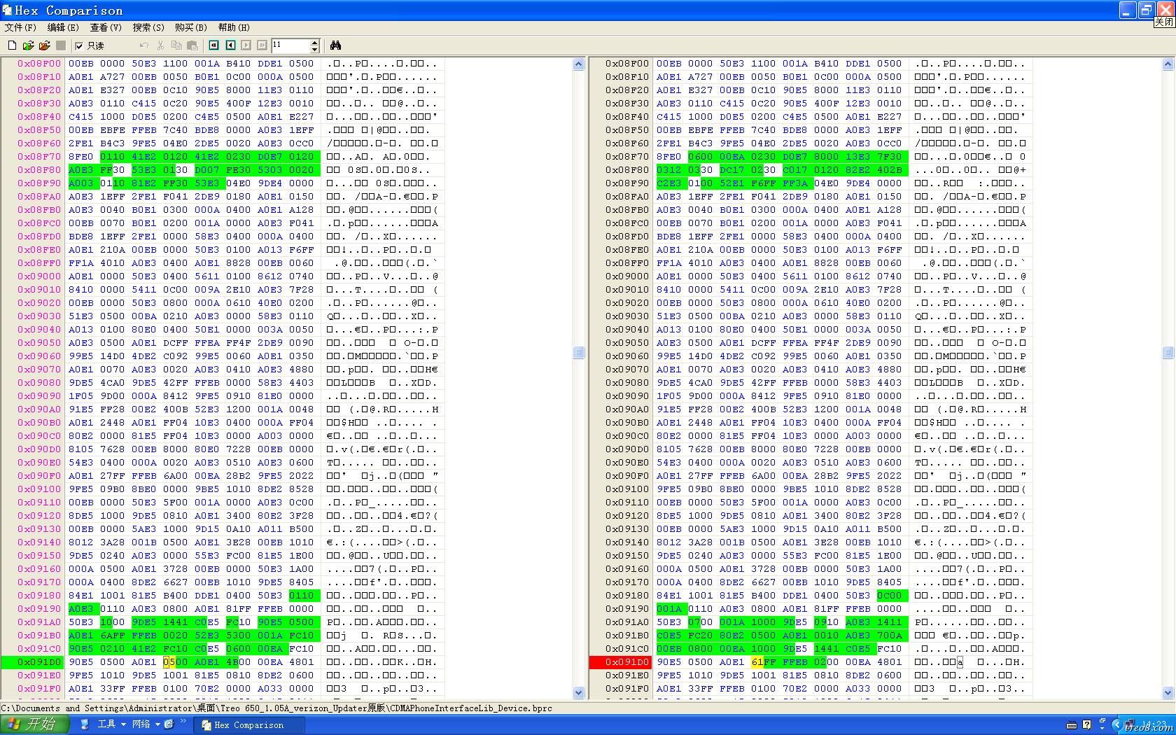Select address 0x08F70 in right pane
Viewport: 1176px width, 735px height.
[627, 157]
